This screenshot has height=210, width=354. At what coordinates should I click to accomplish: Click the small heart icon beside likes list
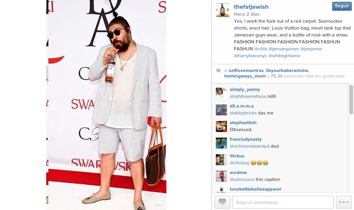pyautogui.click(x=218, y=71)
